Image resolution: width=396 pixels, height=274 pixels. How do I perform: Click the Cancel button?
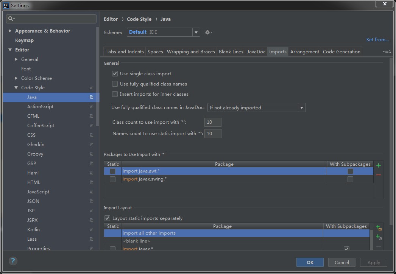pos(342,262)
